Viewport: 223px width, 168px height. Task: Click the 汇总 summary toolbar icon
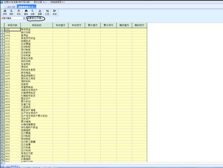(47, 12)
